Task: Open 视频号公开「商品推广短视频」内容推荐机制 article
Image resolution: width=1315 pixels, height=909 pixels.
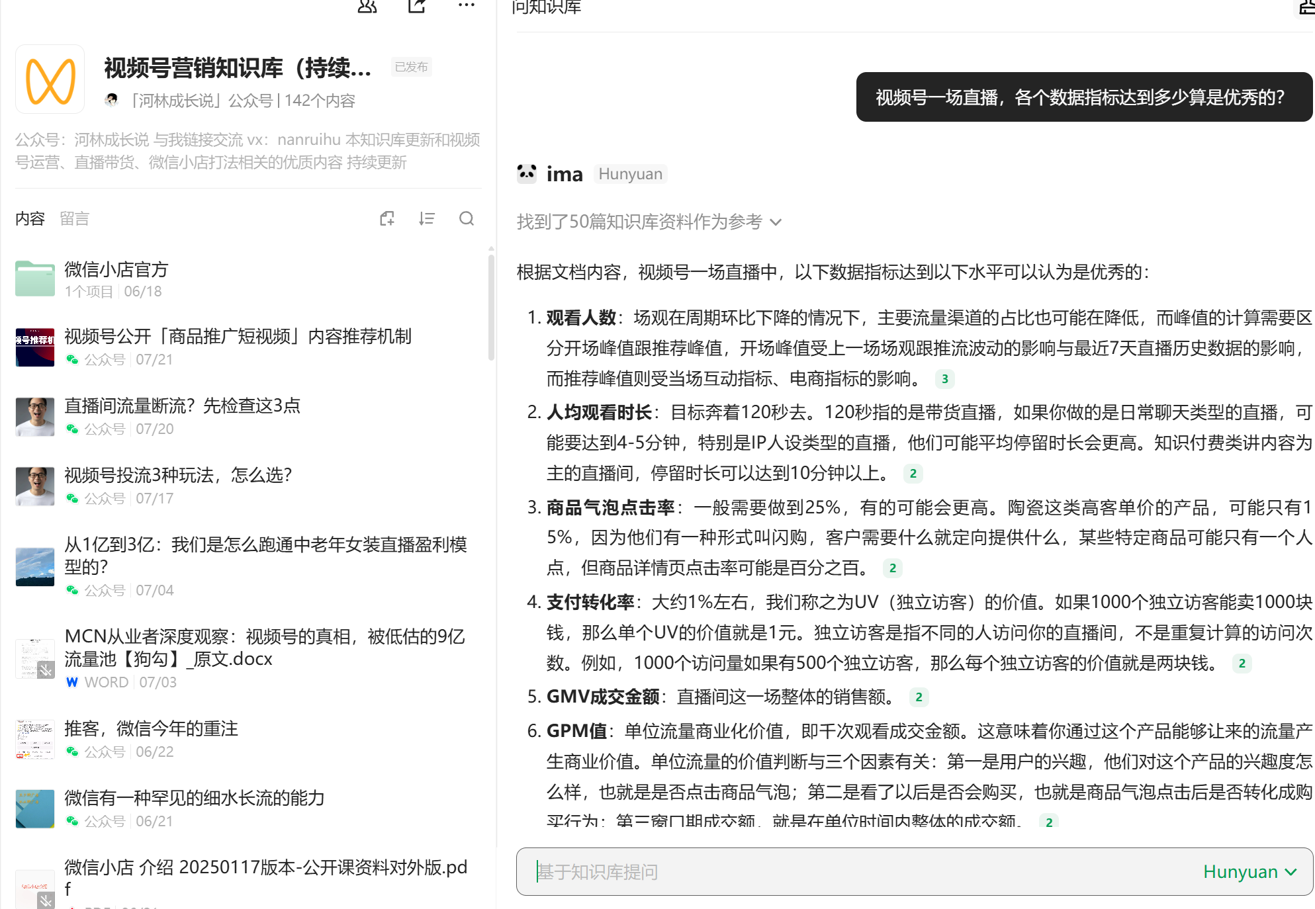Action: pyautogui.click(x=238, y=336)
